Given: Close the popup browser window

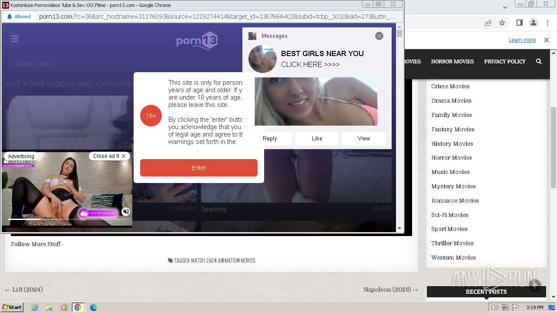Looking at the screenshot, I should (x=393, y=4).
